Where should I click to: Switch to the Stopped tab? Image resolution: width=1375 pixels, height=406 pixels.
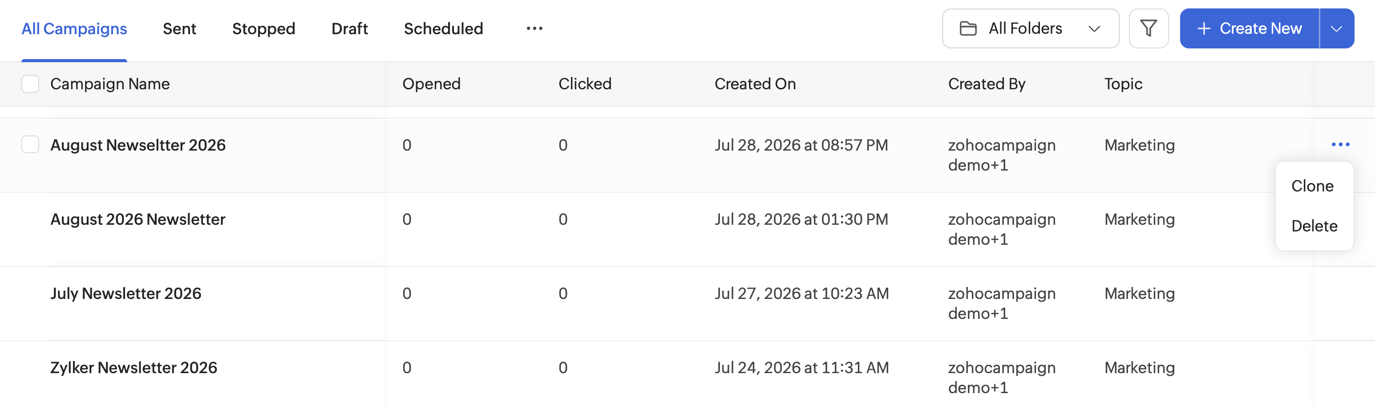(x=264, y=28)
